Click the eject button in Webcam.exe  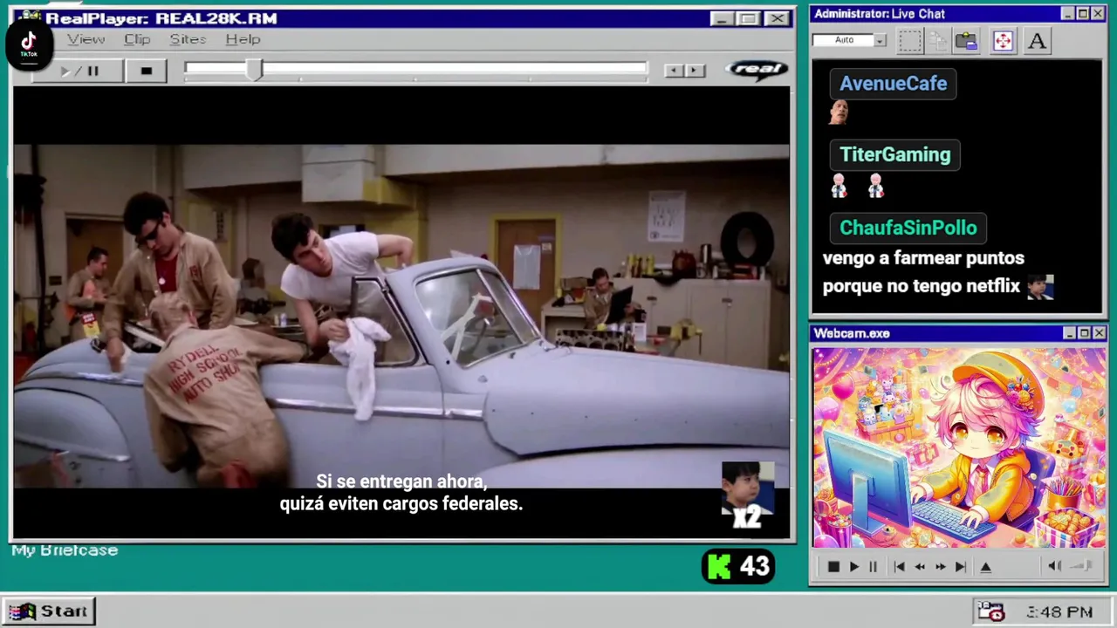coord(986,567)
